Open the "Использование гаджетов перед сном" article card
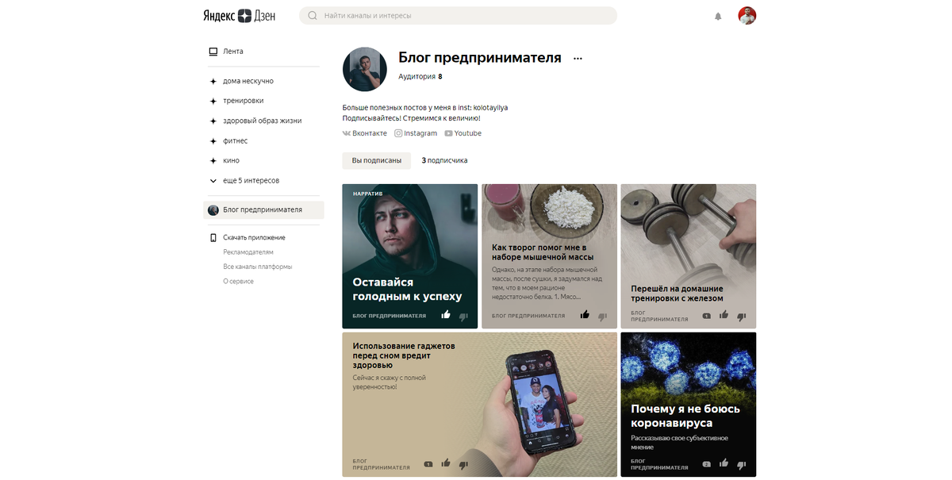This screenshot has height=480, width=952. 479,405
